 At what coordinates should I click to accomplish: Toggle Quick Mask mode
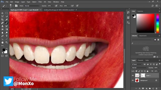(x=2, y=56)
